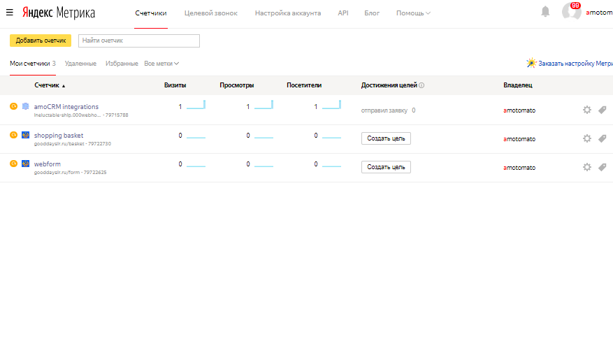The image size is (613, 346).
Task: Click the Добавить счетчик button
Action: pos(41,41)
